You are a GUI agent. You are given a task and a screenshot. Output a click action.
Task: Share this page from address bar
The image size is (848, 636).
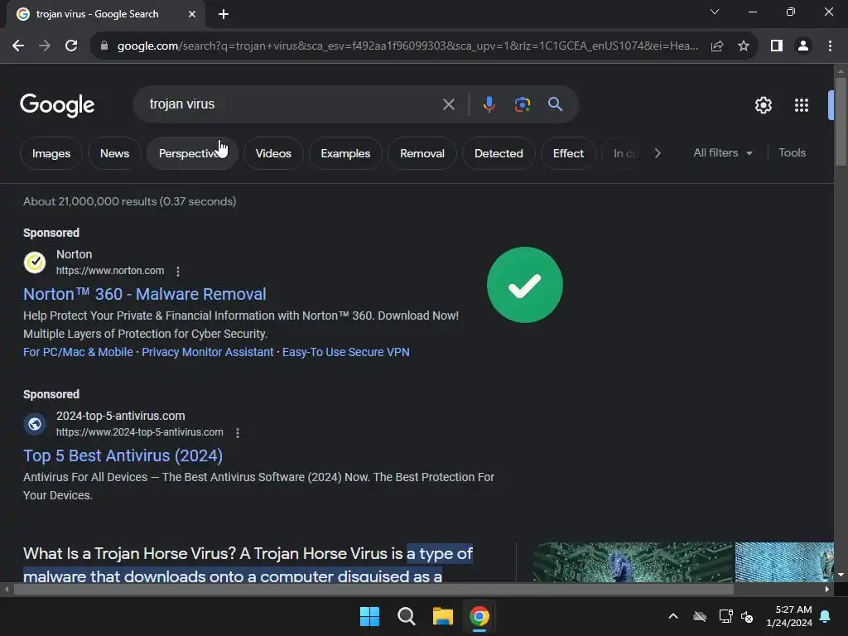(717, 46)
